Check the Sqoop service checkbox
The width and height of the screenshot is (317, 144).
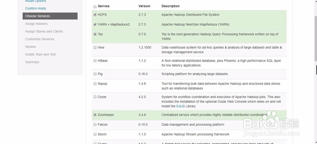point(95,84)
